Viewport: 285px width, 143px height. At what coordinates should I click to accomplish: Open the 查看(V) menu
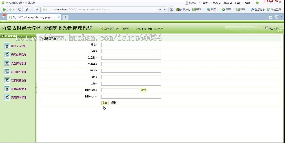tap(217, 3)
